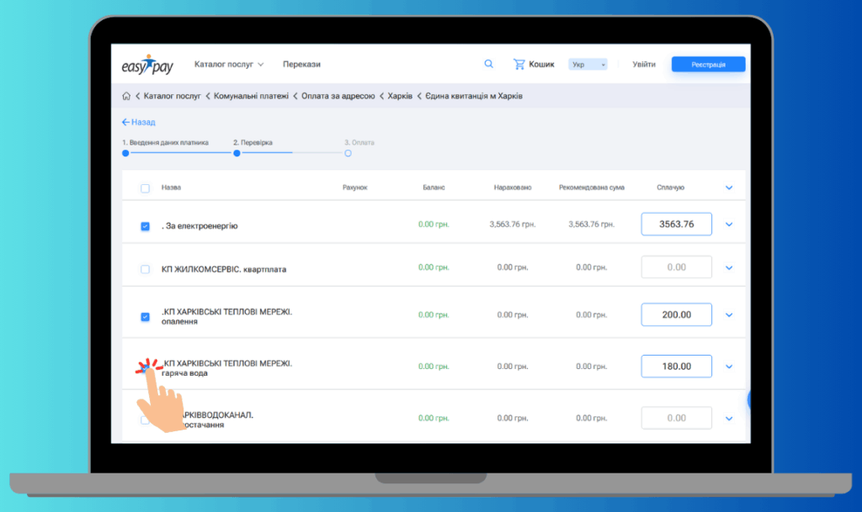Open the shopping cart icon
The image size is (862, 512).
(519, 64)
